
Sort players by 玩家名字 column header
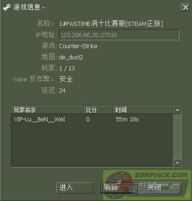click(48, 110)
